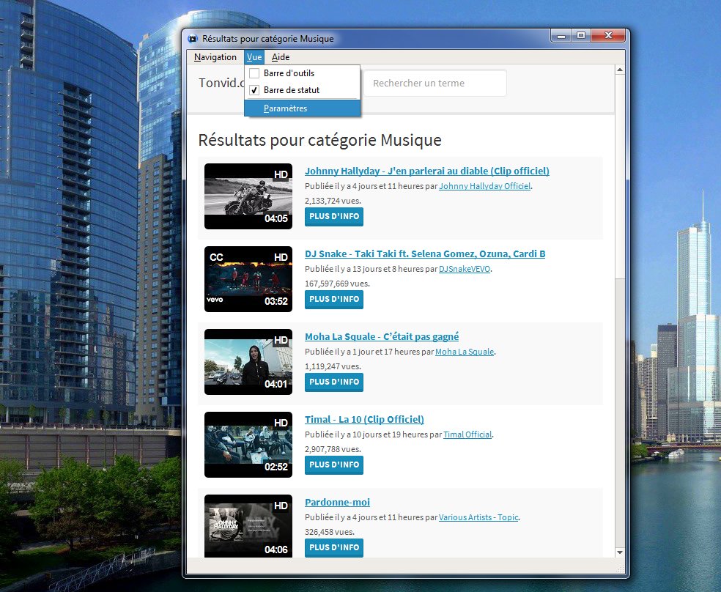The width and height of the screenshot is (721, 592).
Task: Uncheck the Barre de statut option
Action: 254,90
